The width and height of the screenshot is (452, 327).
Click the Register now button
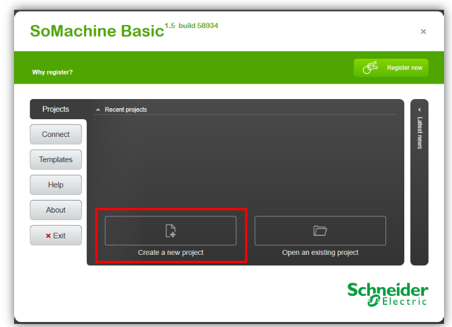(391, 68)
